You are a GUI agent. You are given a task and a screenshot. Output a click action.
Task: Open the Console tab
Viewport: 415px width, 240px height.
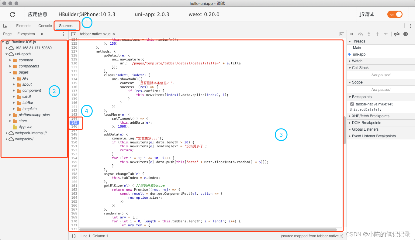click(45, 26)
